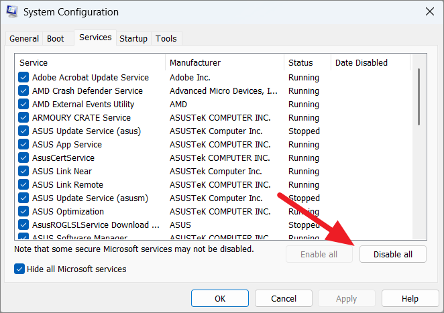
Task: Click the Apply button
Action: click(x=346, y=298)
